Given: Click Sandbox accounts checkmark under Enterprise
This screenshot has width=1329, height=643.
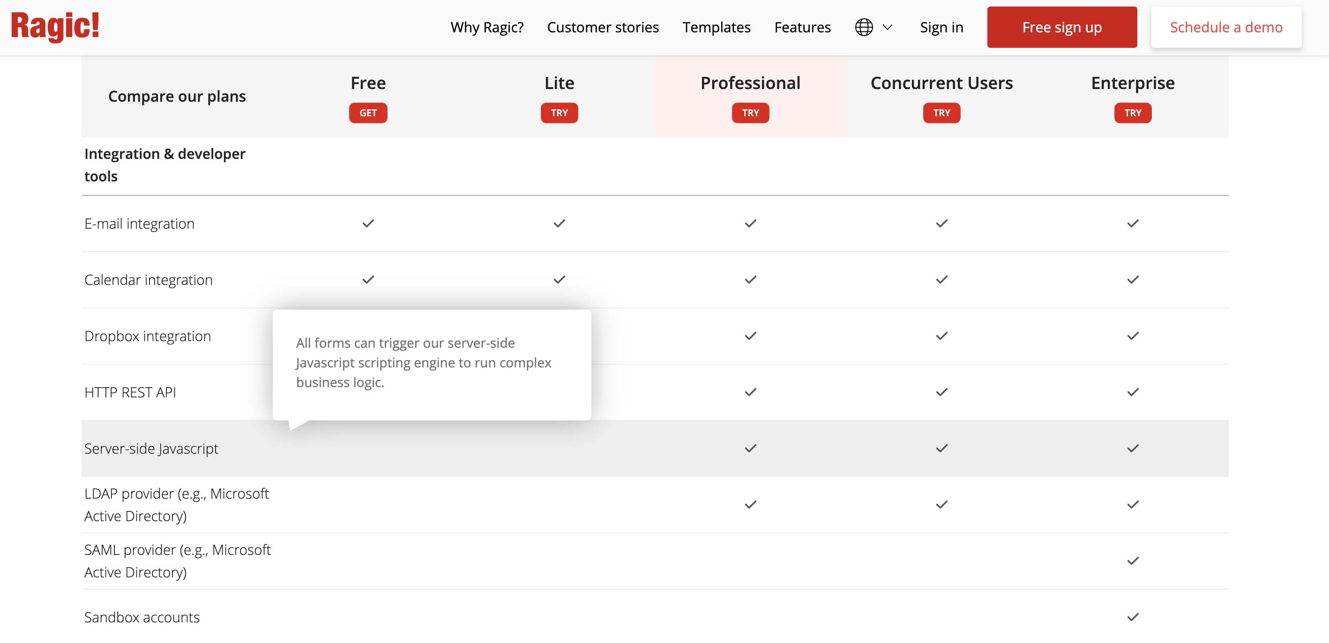Looking at the screenshot, I should [x=1133, y=617].
